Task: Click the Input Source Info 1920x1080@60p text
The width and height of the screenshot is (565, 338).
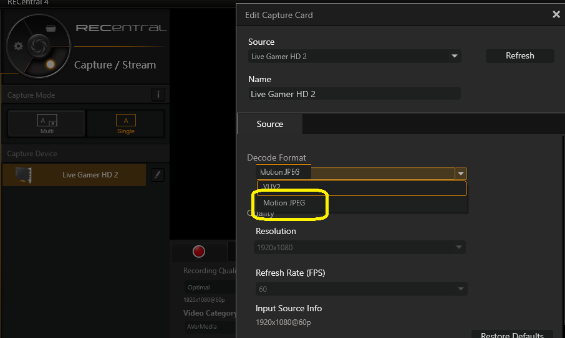Action: pyautogui.click(x=283, y=322)
